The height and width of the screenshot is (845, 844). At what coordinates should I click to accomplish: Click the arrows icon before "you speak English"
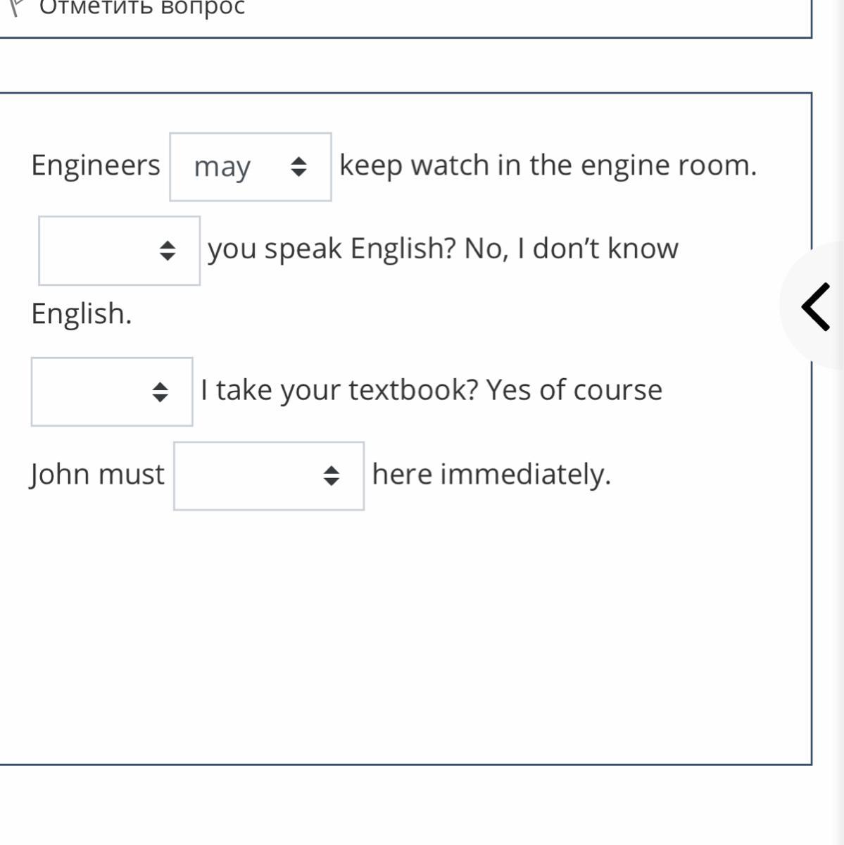tap(167, 251)
